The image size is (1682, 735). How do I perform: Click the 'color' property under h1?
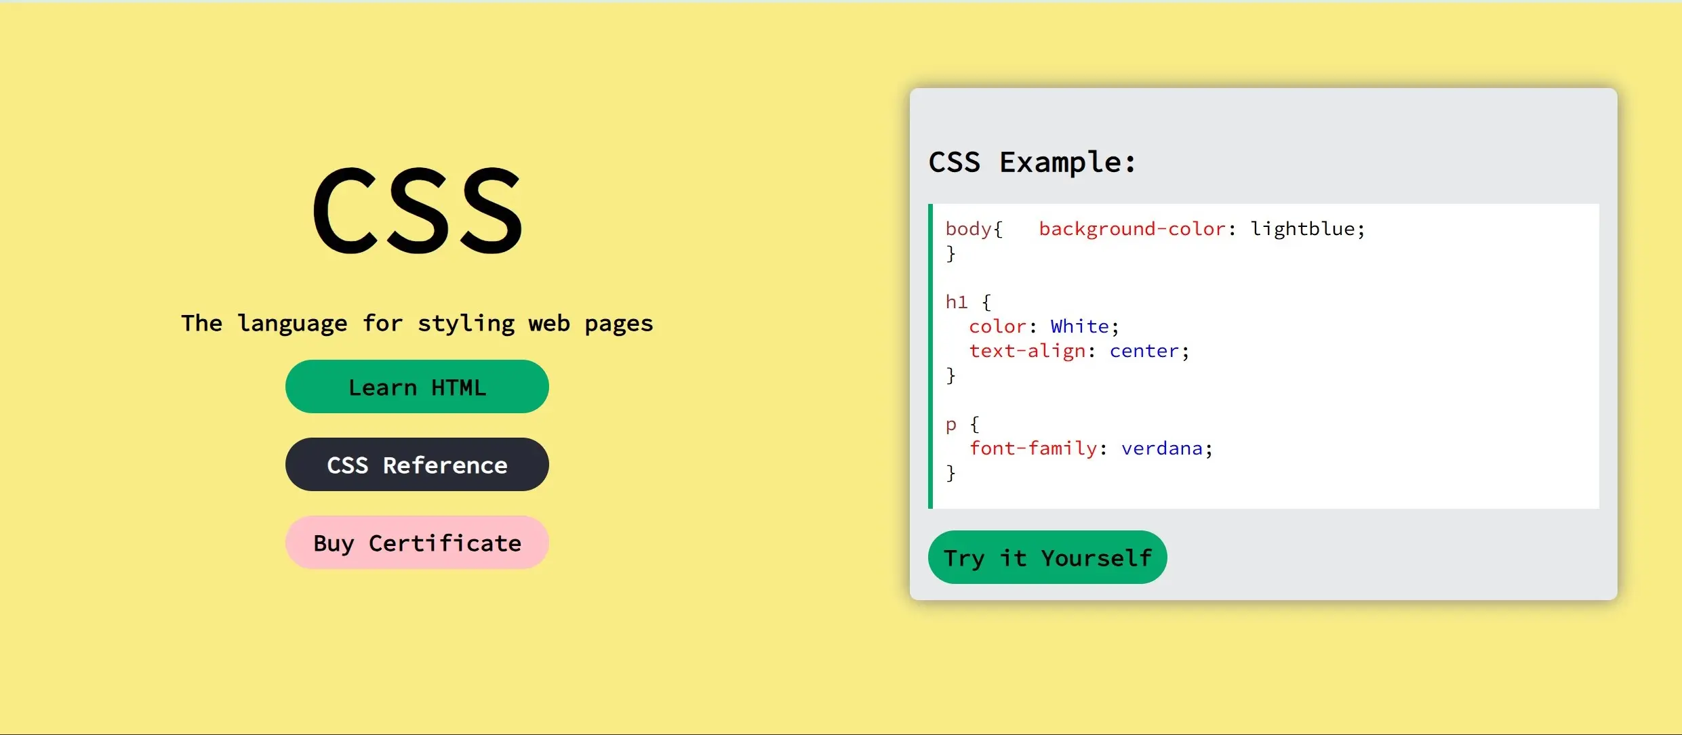tap(997, 327)
